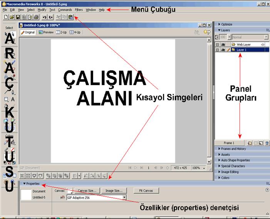Collapse the Web Layer with its minus box
The image size is (270, 219).
[x=218, y=45]
